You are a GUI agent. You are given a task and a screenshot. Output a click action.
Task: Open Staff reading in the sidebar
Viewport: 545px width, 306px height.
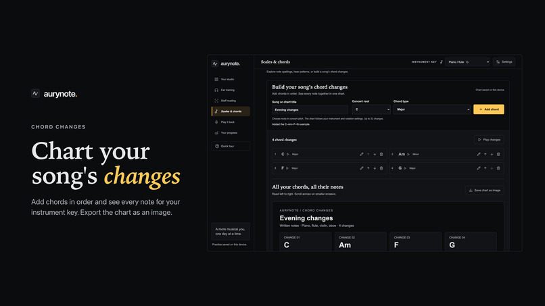[x=231, y=101]
